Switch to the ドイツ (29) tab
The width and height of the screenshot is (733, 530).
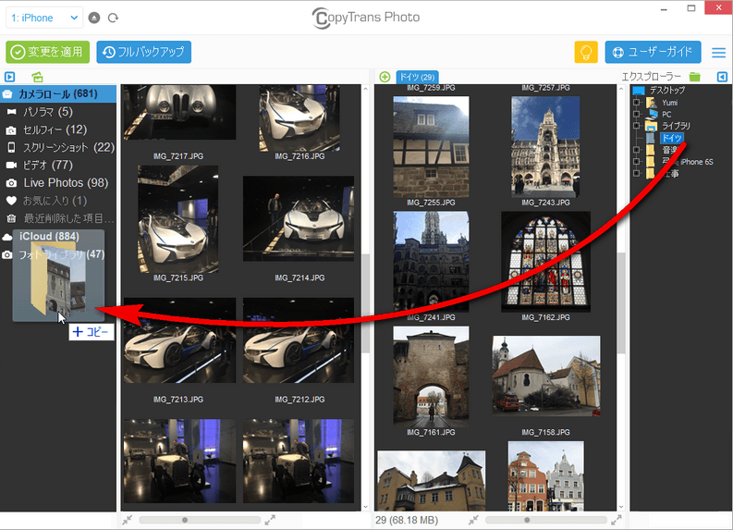(x=417, y=77)
